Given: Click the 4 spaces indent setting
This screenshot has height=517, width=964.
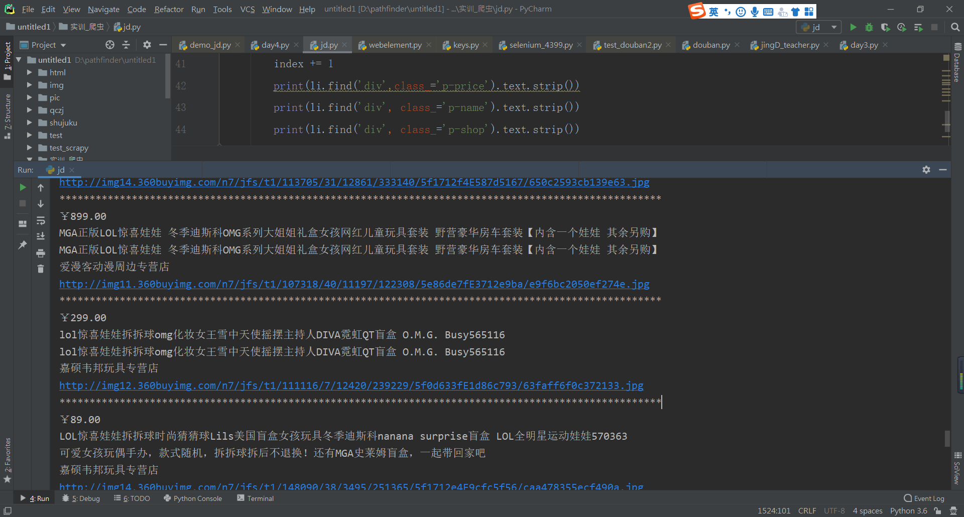Looking at the screenshot, I should point(868,510).
